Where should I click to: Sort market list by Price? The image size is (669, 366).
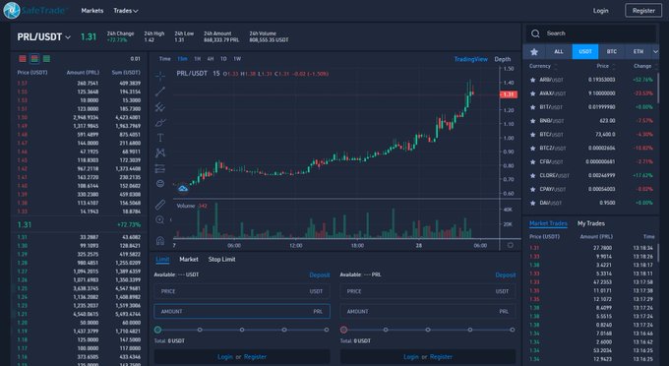[605, 66]
